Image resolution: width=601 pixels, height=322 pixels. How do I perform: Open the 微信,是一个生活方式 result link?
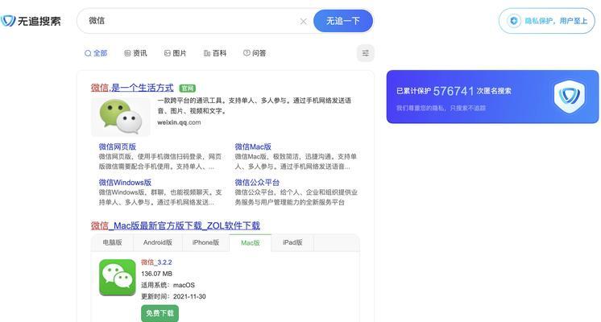132,88
